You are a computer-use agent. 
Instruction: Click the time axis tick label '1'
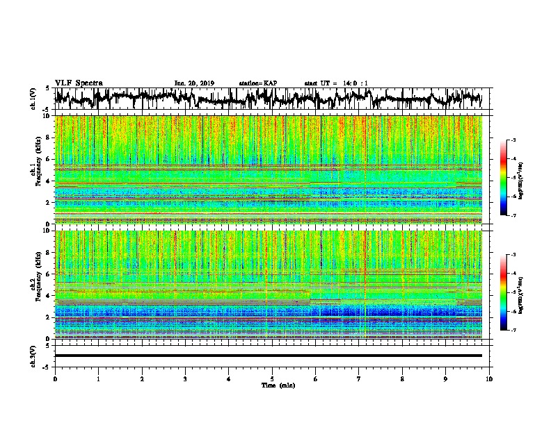pos(98,379)
